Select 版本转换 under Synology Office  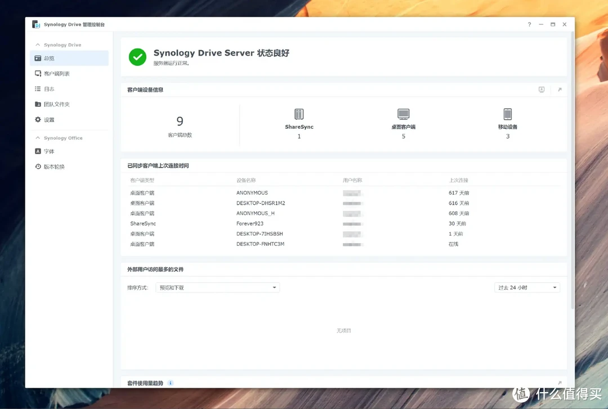pos(54,167)
